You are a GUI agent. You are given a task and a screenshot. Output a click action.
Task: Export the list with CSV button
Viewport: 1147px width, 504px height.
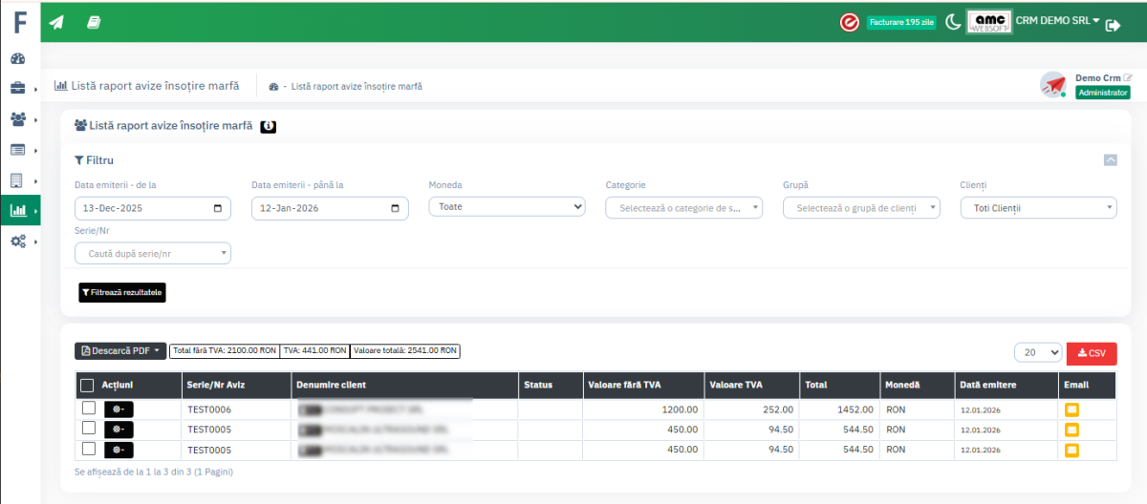click(x=1091, y=353)
